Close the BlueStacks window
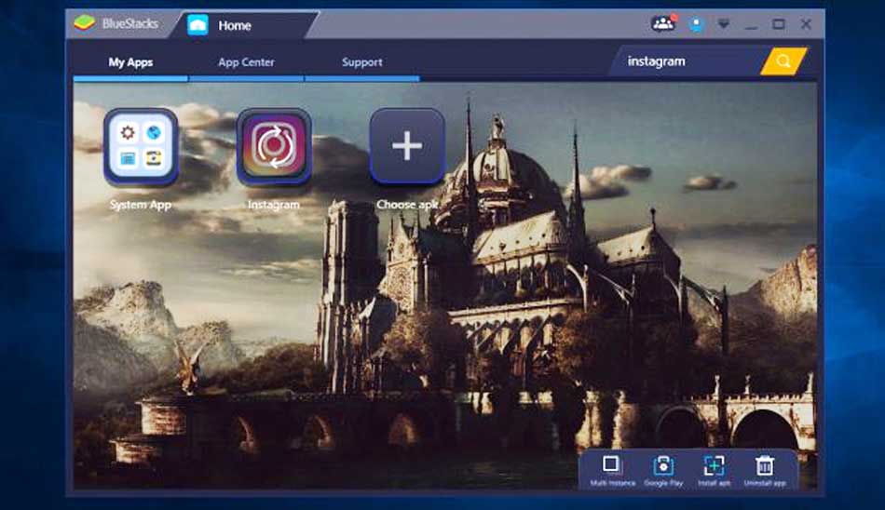 (x=806, y=24)
